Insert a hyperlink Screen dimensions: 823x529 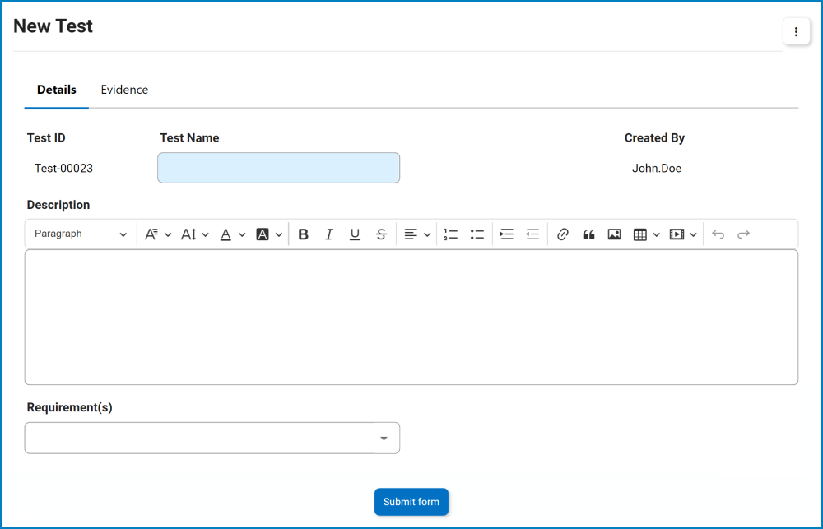(563, 234)
